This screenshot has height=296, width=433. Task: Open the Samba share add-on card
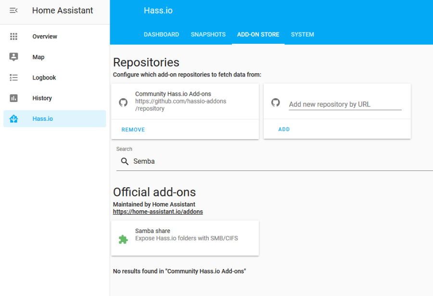coord(185,238)
